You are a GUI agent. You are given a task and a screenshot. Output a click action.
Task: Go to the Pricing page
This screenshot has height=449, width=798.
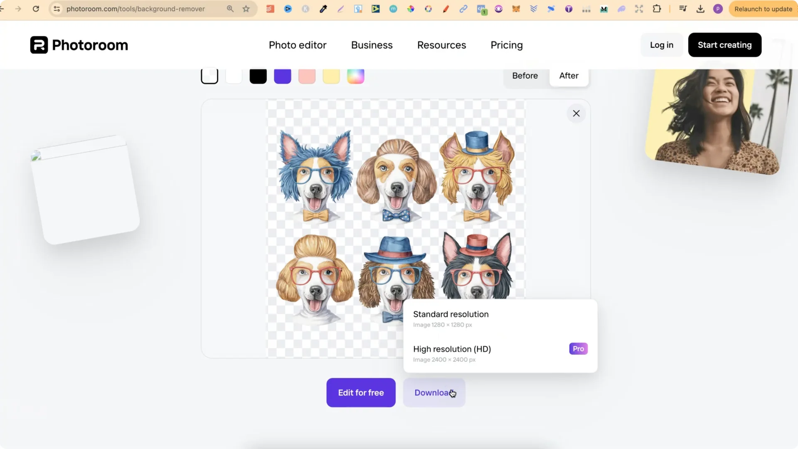(507, 45)
